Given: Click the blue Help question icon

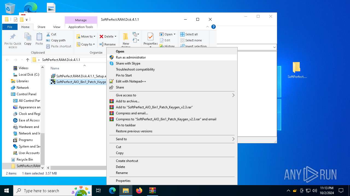Looking at the screenshot, I should point(214,27).
